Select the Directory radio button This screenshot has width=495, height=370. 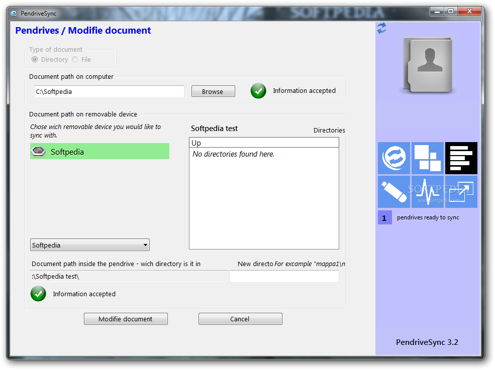[x=35, y=59]
